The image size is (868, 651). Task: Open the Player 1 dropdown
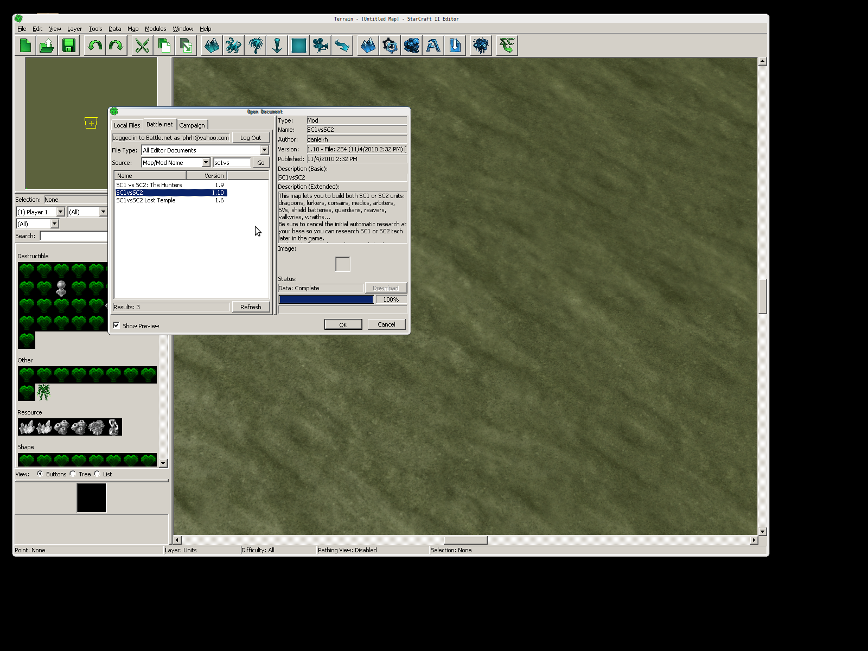[x=60, y=212]
